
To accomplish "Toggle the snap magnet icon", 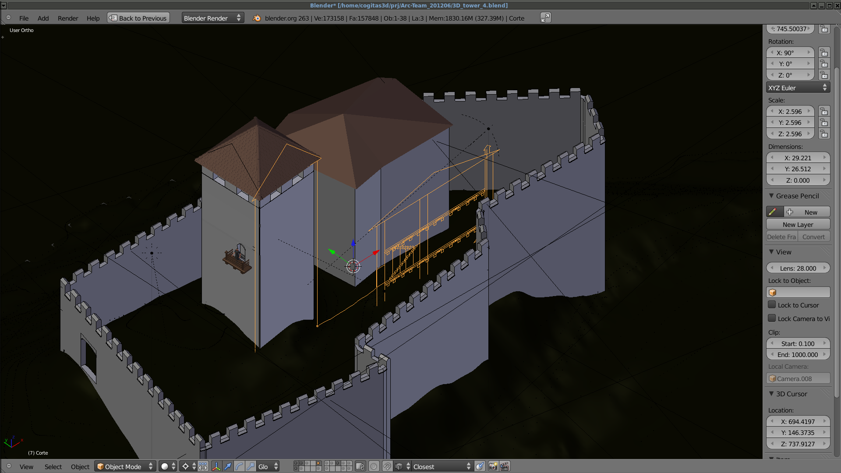I will click(387, 466).
